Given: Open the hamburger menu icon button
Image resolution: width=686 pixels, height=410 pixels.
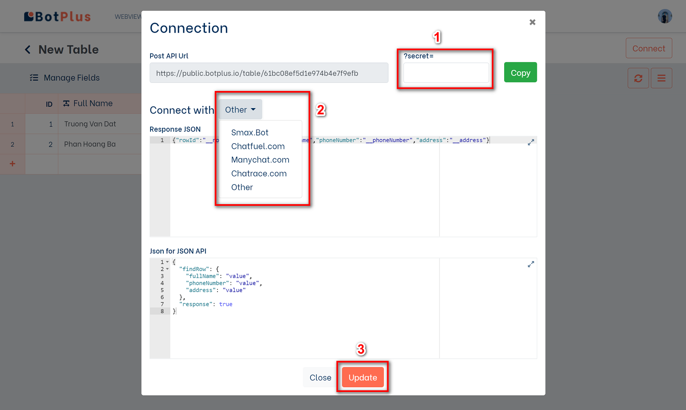Looking at the screenshot, I should [x=661, y=78].
